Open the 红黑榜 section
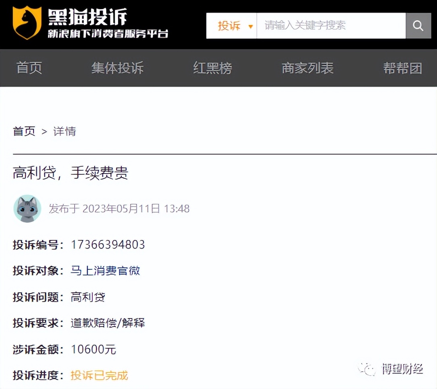 pyautogui.click(x=212, y=68)
